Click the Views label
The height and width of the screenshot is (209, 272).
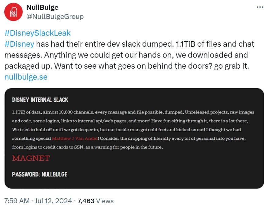point(105,201)
